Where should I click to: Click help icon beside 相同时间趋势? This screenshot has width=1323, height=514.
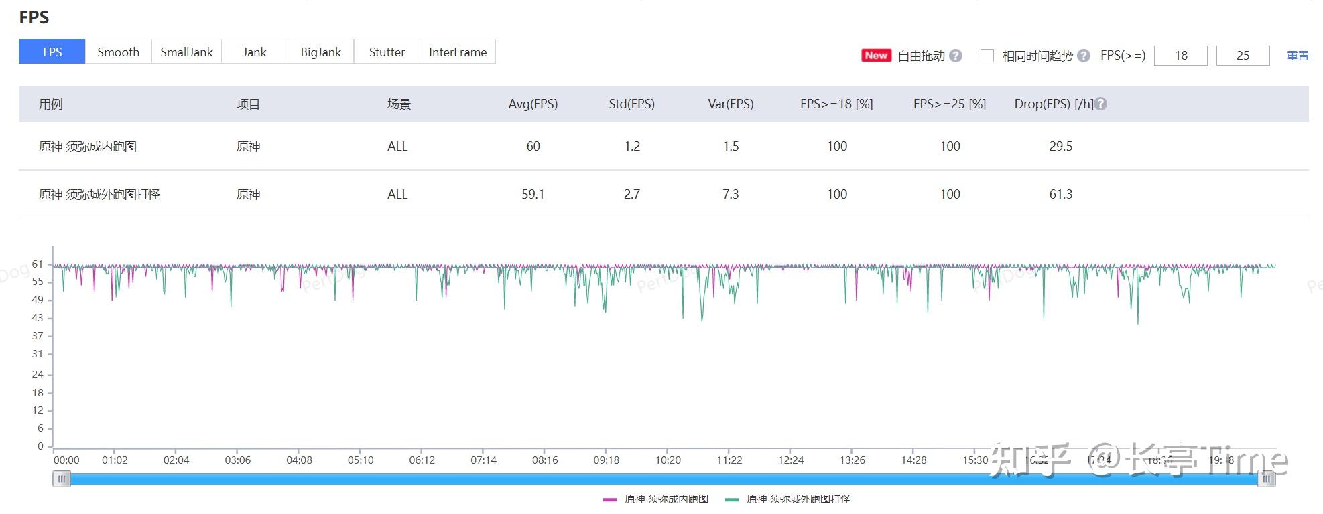1084,56
